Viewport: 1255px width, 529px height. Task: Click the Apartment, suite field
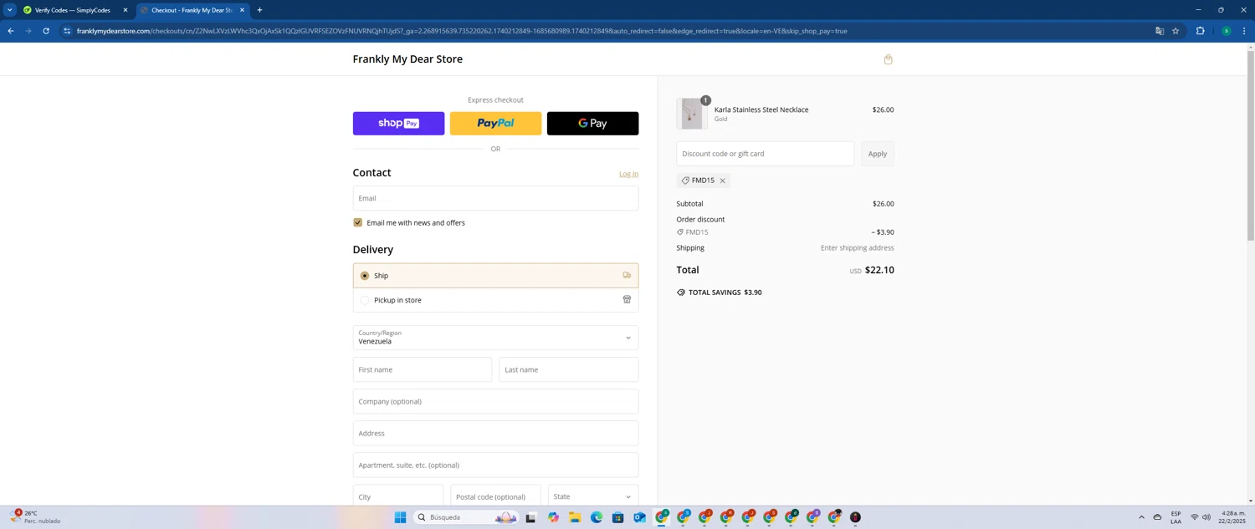495,465
